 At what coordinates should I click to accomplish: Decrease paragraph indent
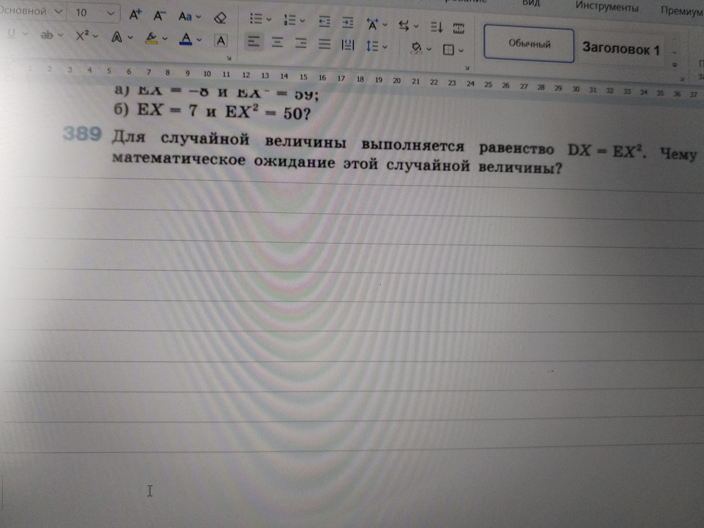pyautogui.click(x=324, y=22)
